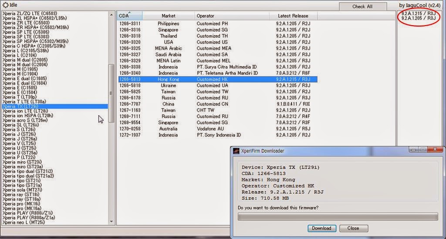Sort table by CDA column header
Viewport: 446px width, 239px height.
(129, 16)
